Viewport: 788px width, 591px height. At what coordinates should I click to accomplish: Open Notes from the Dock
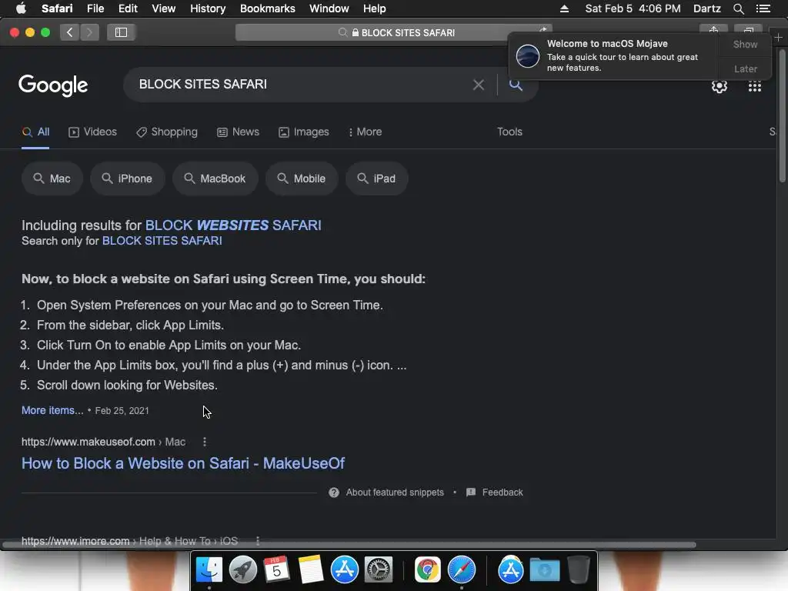tap(311, 569)
